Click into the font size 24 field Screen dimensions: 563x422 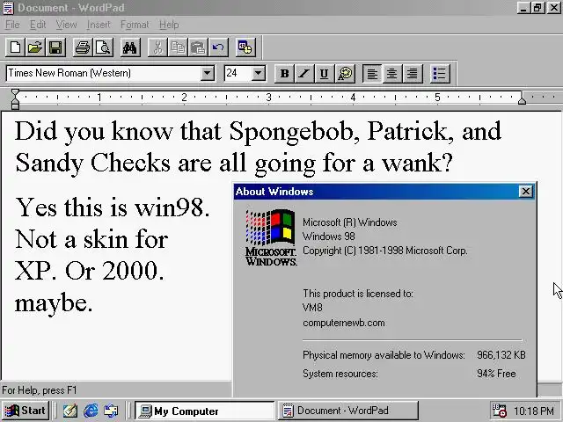point(238,73)
